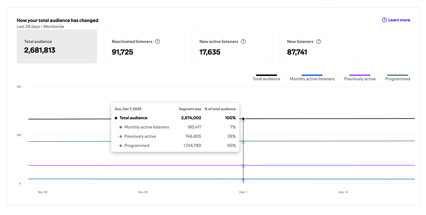The image size is (426, 215).
Task: Open the New active listeners help icon
Action: click(243, 41)
